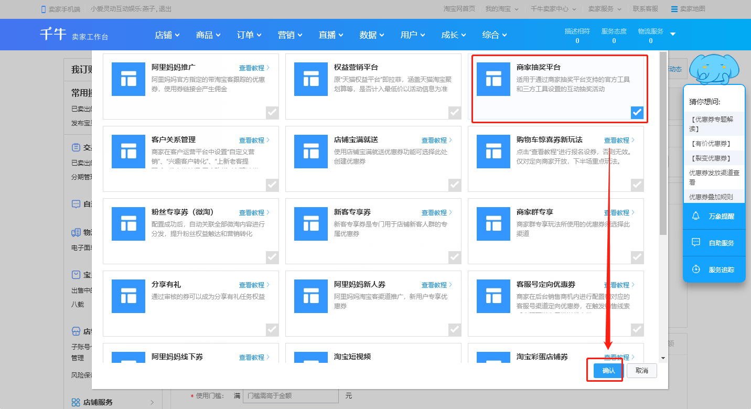This screenshot has width=751, height=409.
Task: Uncheck the 商家抽奖平台 checkmark
Action: pyautogui.click(x=637, y=112)
